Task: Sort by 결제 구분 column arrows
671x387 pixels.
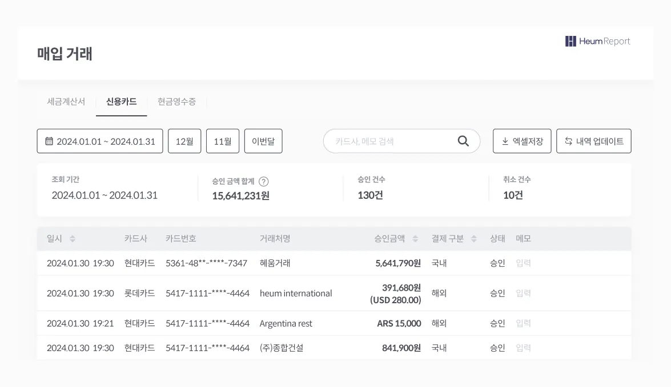Action: (473, 239)
